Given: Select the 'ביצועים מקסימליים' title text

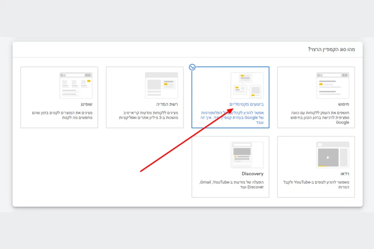Looking at the screenshot, I should tap(247, 104).
